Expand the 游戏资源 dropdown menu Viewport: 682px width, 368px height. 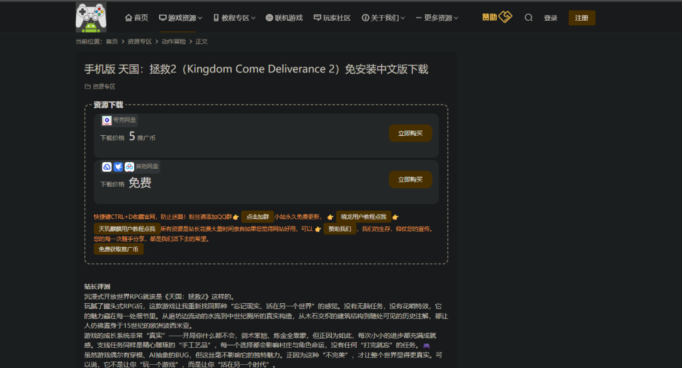point(181,18)
